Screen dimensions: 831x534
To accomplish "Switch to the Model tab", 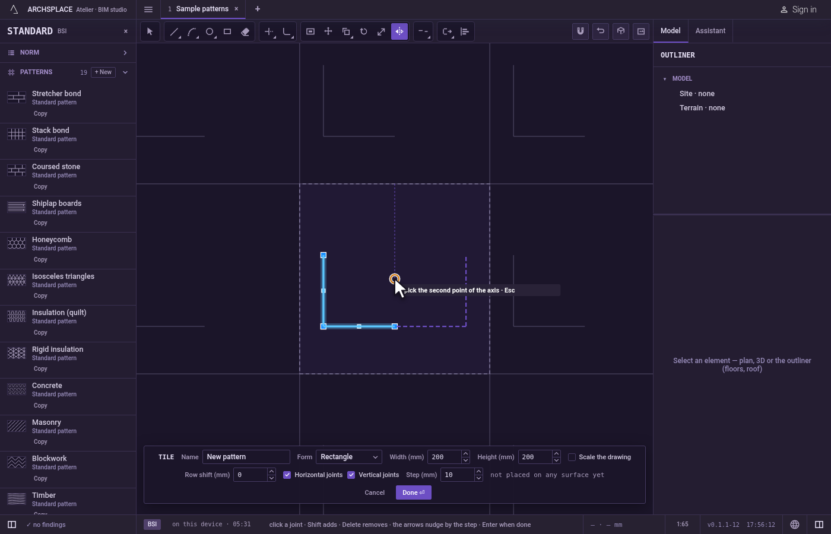I will click(x=671, y=31).
